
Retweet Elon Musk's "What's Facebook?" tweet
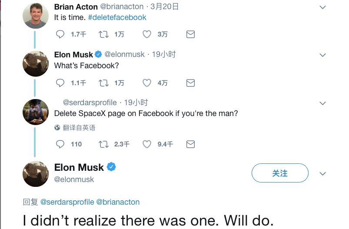[103, 83]
